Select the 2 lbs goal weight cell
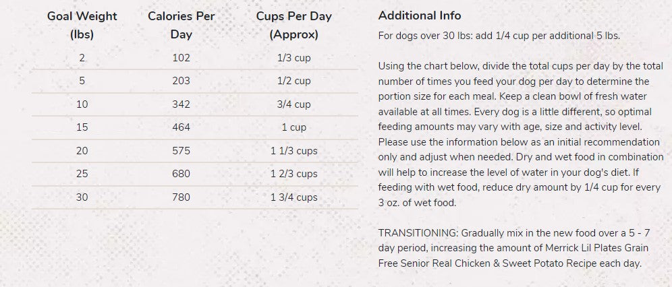 [82, 58]
